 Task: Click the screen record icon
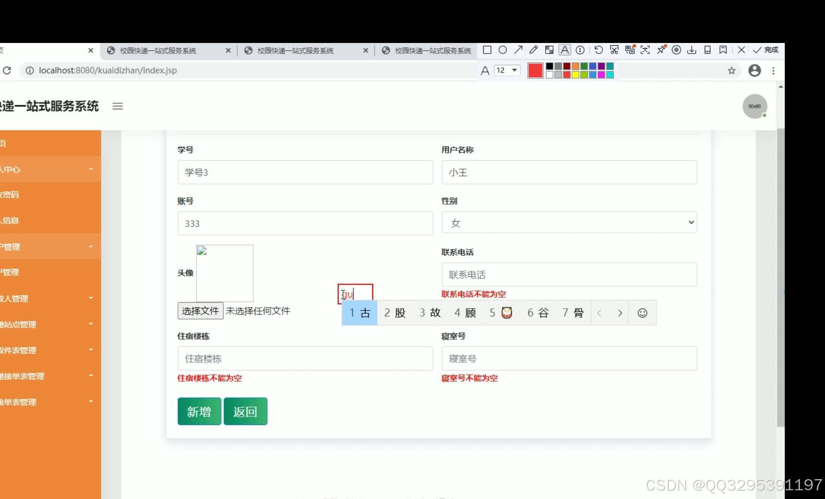click(x=677, y=50)
